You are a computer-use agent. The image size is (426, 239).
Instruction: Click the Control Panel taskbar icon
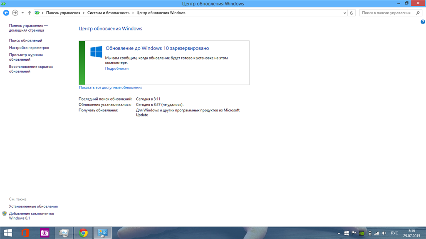pos(103,233)
